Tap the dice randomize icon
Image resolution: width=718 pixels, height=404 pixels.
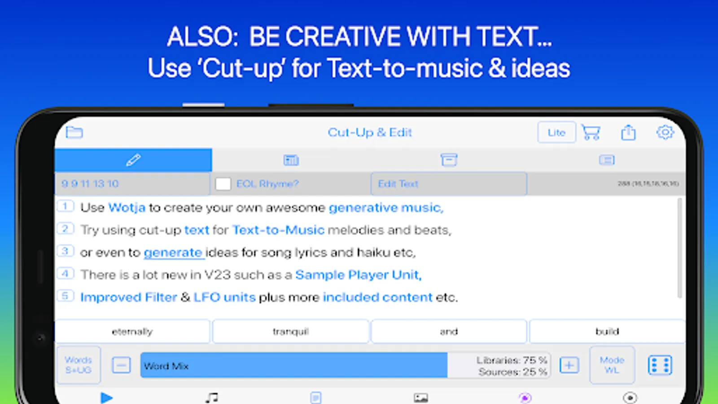[660, 365]
